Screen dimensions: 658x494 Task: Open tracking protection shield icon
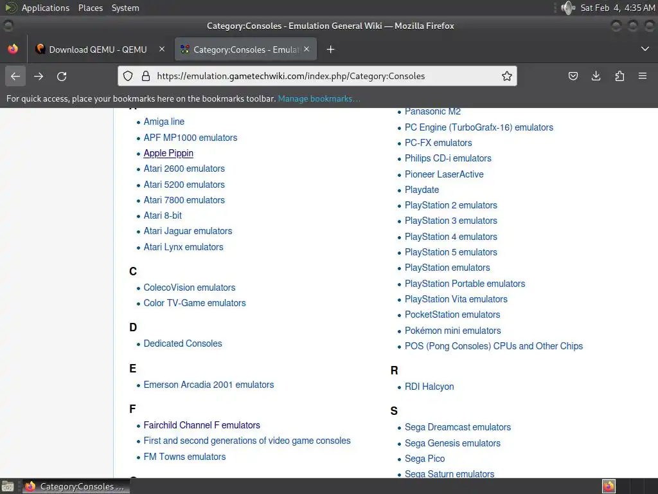[128, 76]
